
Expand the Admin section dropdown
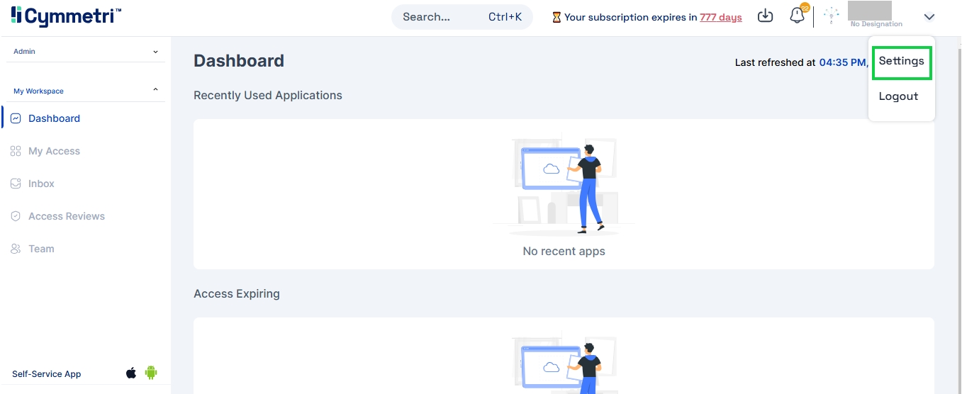pyautogui.click(x=155, y=52)
